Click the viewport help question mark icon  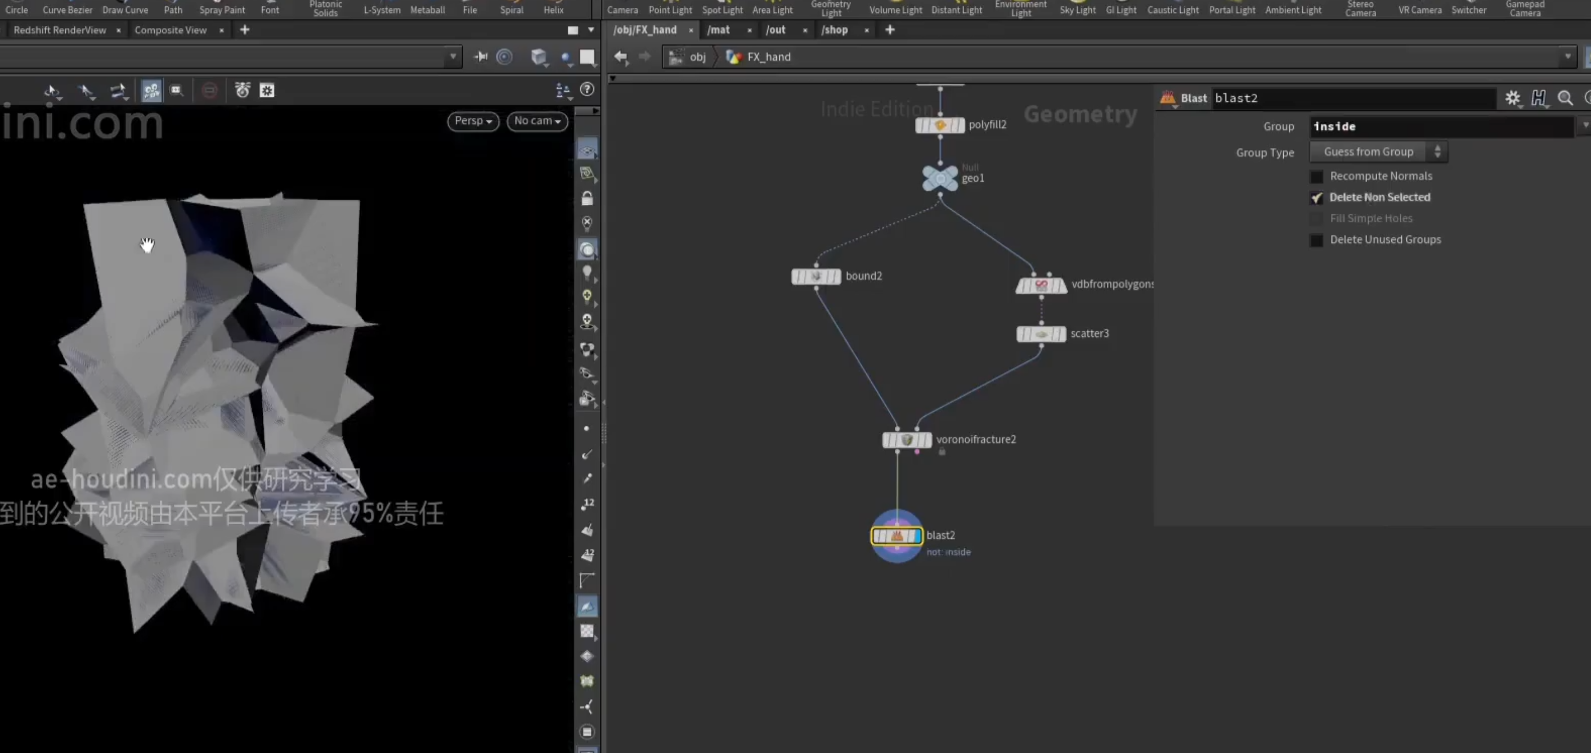pos(587,90)
